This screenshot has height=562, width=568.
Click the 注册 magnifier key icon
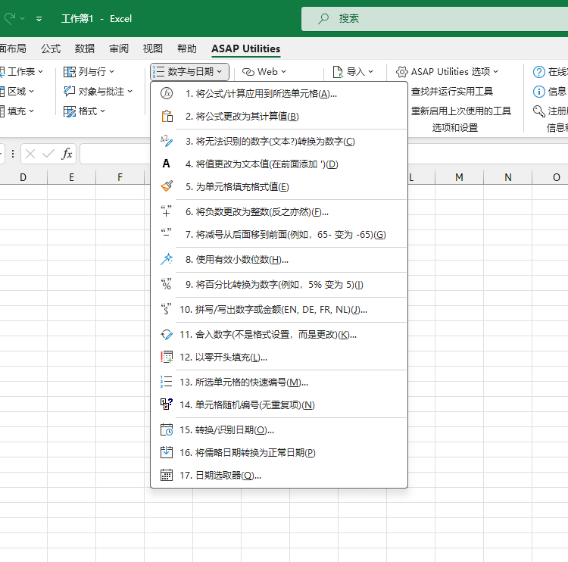(539, 111)
